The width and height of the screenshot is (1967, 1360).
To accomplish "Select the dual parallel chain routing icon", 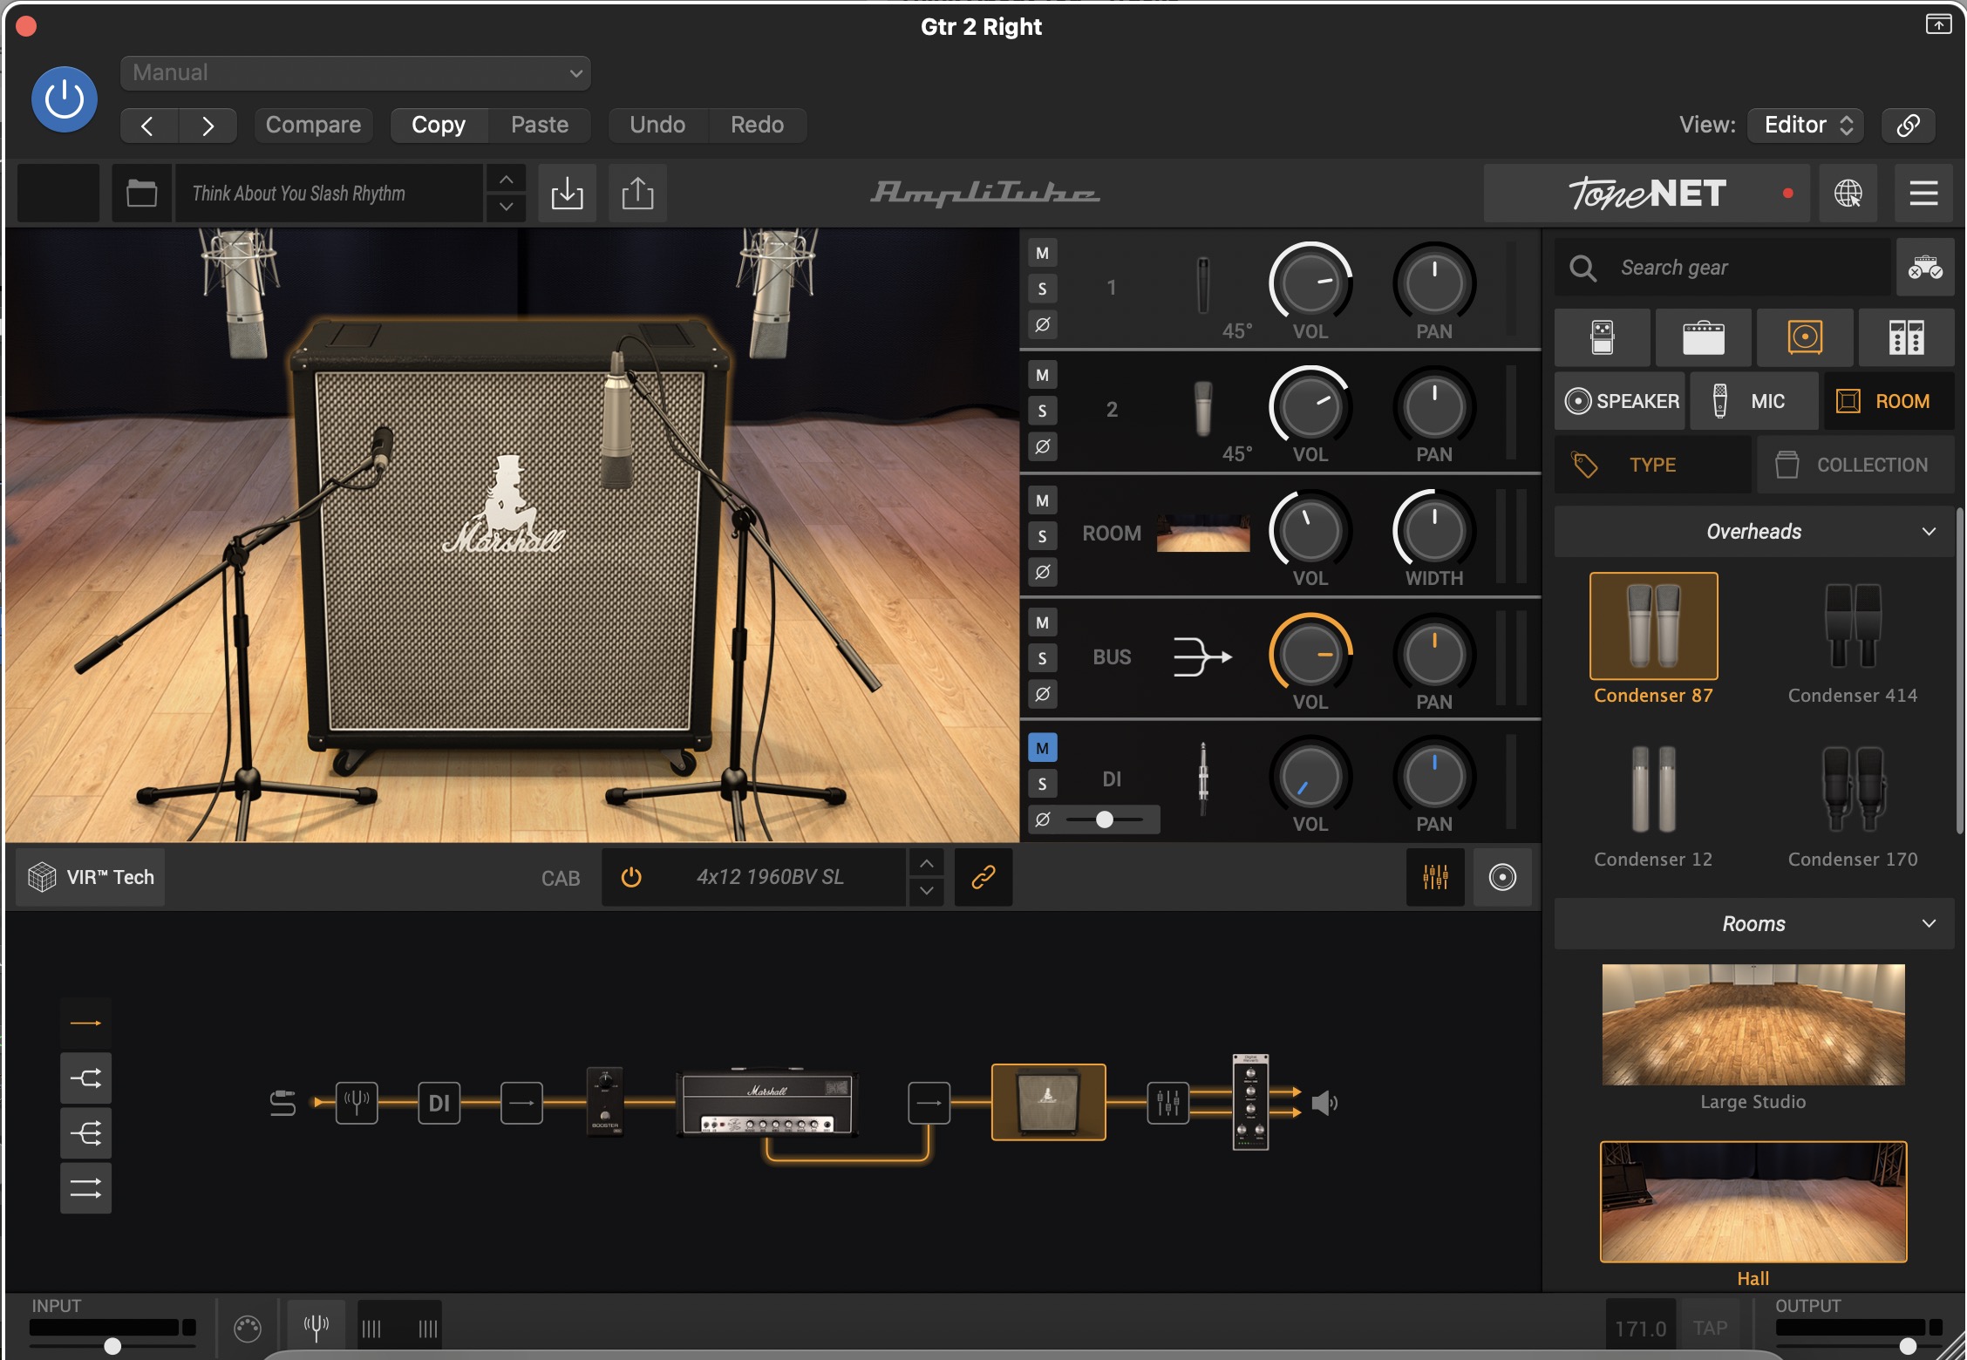I will click(85, 1188).
